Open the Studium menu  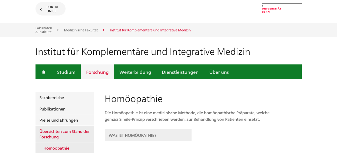(66, 72)
